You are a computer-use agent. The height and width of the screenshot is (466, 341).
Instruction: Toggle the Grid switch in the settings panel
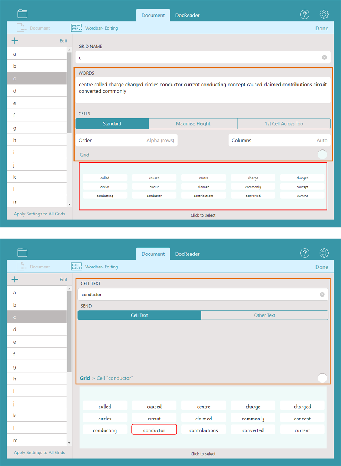coord(322,154)
